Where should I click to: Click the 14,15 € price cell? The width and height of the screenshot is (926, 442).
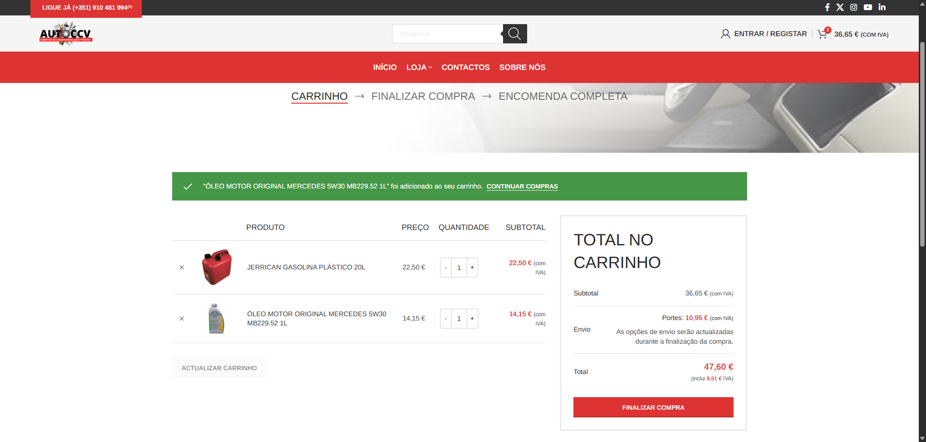click(x=414, y=318)
